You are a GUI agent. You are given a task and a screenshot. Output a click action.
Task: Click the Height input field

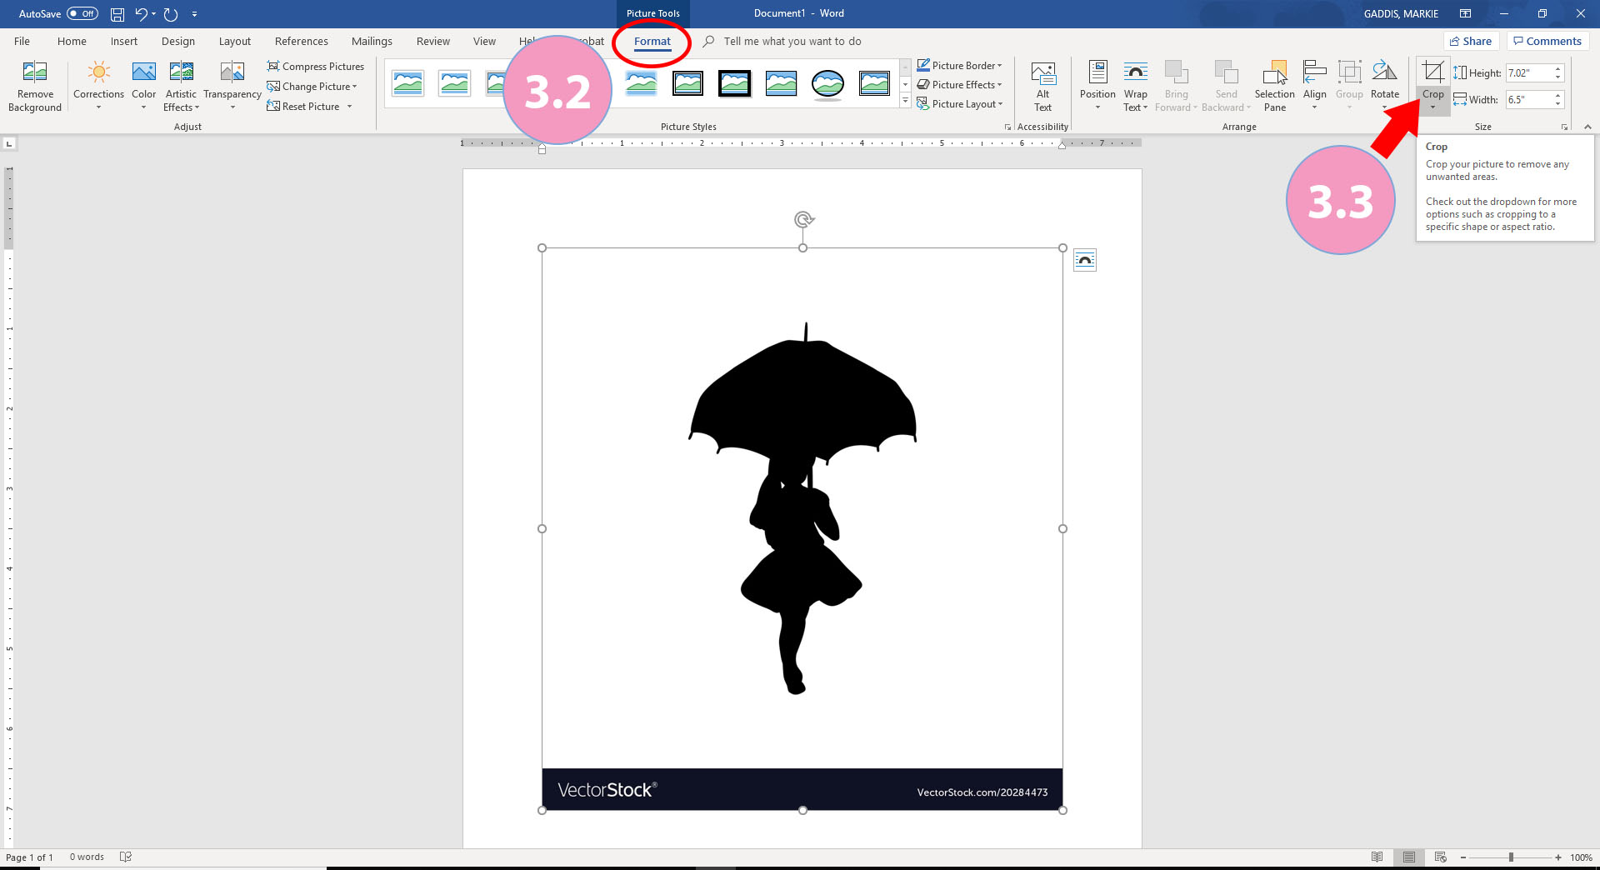coord(1528,73)
